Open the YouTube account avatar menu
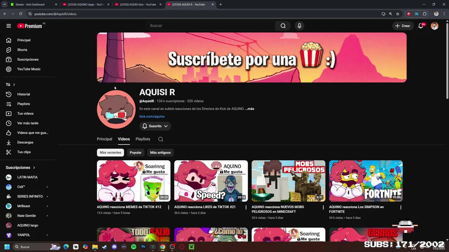This screenshot has width=449, height=252. pos(435,26)
